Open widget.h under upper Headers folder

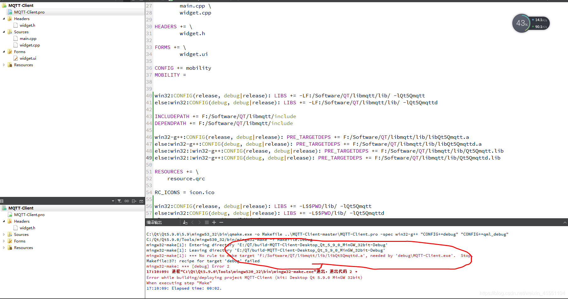coord(27,25)
